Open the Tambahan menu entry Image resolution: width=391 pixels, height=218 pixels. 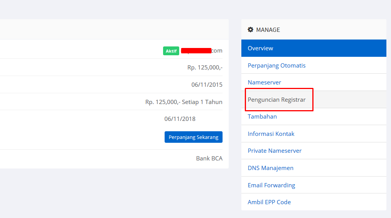(262, 117)
